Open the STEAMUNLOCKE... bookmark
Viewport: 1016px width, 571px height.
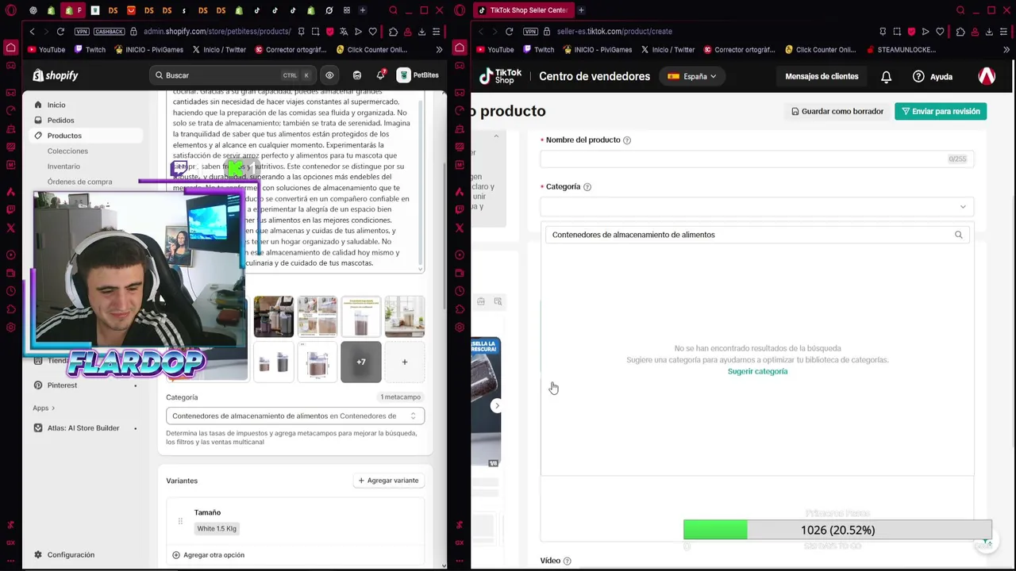[x=902, y=49]
